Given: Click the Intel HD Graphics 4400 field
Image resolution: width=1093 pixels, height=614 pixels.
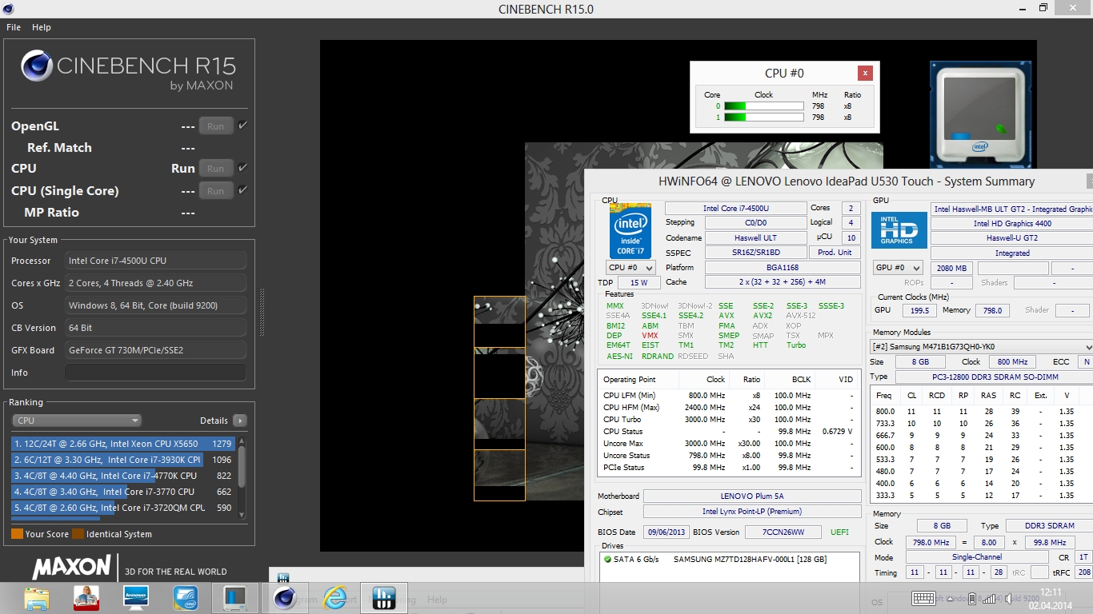Looking at the screenshot, I should (x=1012, y=224).
